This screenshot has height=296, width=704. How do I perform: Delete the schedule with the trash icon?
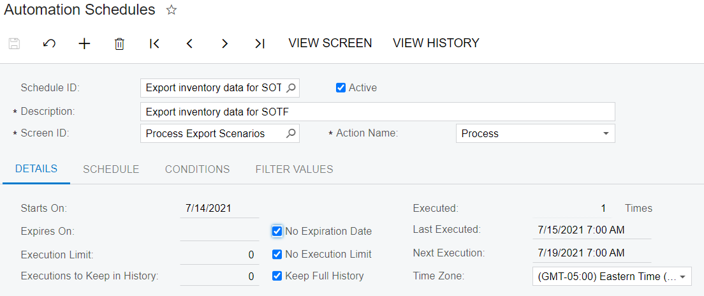click(x=119, y=43)
